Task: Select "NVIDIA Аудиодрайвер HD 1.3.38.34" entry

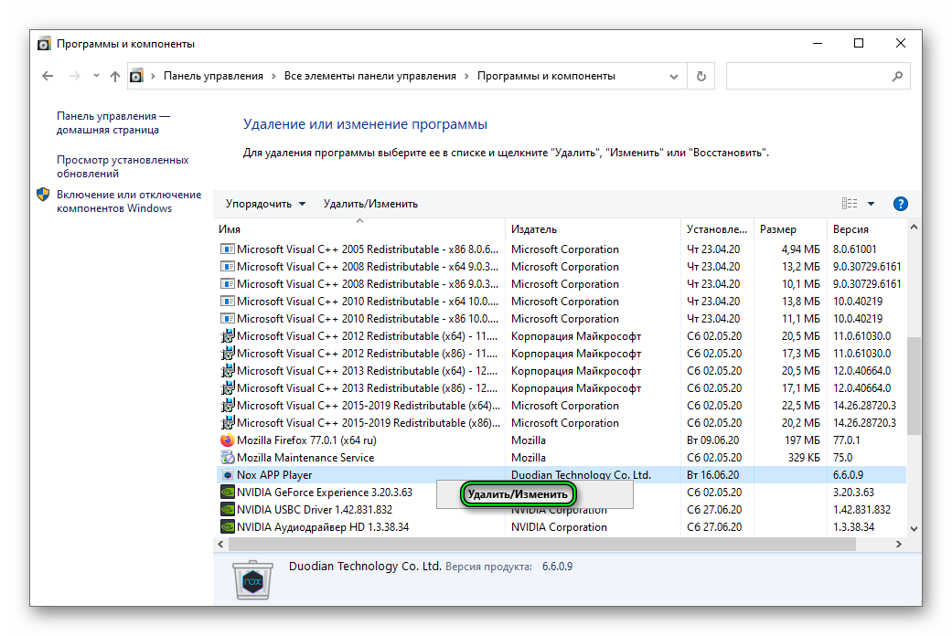Action: pos(323,527)
